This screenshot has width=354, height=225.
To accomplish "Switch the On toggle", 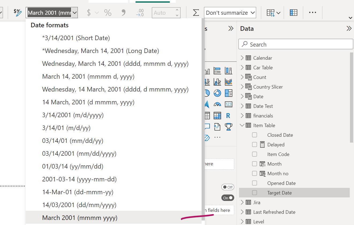I will pyautogui.click(x=228, y=198).
